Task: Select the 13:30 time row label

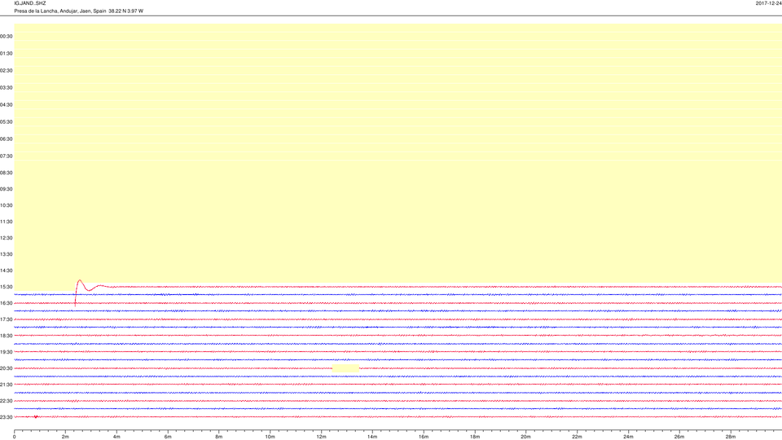Action: pos(7,254)
